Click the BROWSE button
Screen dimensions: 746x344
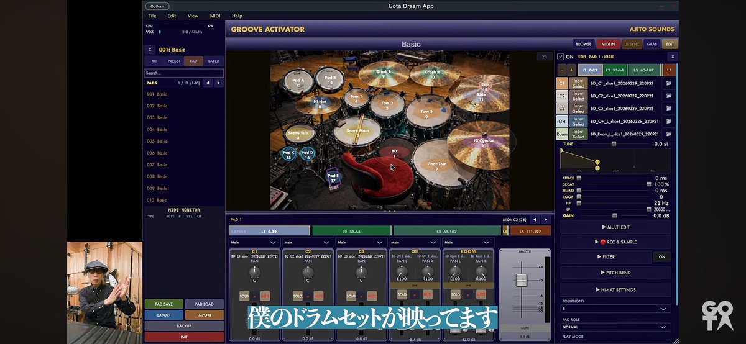583,44
